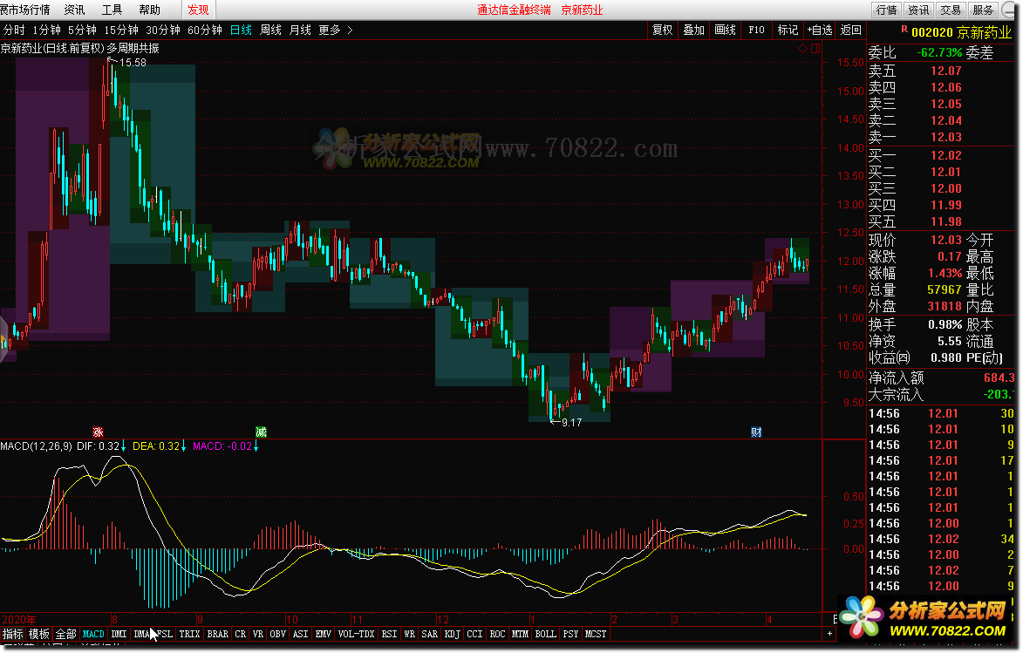Switch to the 月线 monthly chart

[x=300, y=30]
